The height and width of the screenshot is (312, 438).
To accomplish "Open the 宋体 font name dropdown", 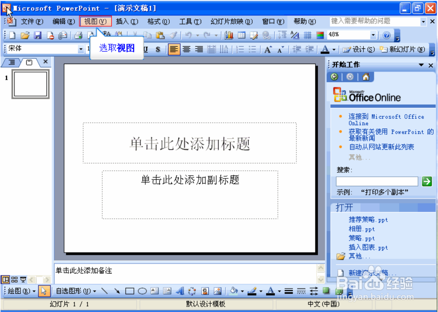I will click(x=80, y=49).
